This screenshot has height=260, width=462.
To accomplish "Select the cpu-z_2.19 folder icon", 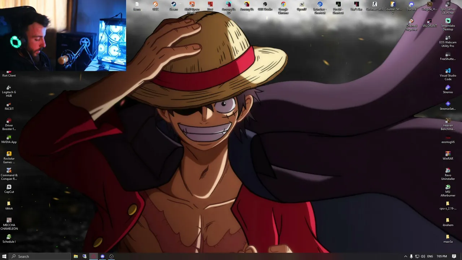I will [448, 205].
